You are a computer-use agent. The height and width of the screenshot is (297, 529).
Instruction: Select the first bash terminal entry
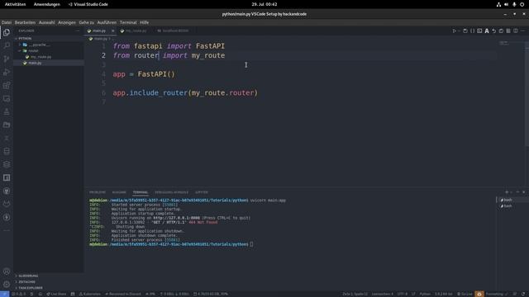pos(512,200)
